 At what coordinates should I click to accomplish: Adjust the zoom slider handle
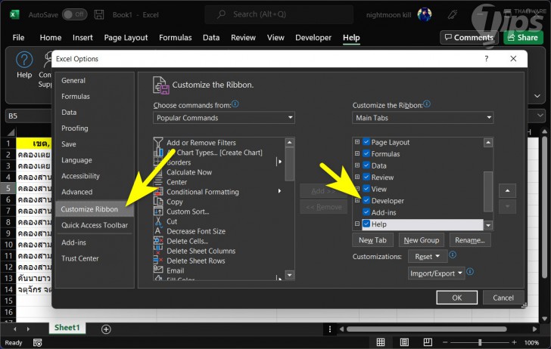[480, 342]
